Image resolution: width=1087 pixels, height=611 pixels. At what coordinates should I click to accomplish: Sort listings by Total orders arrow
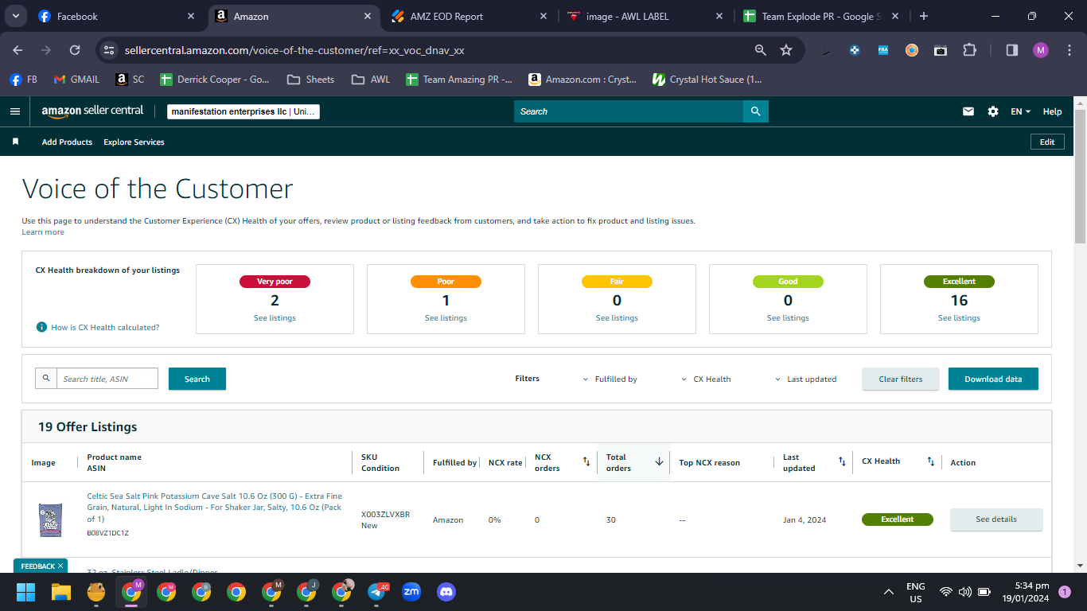[x=659, y=461]
